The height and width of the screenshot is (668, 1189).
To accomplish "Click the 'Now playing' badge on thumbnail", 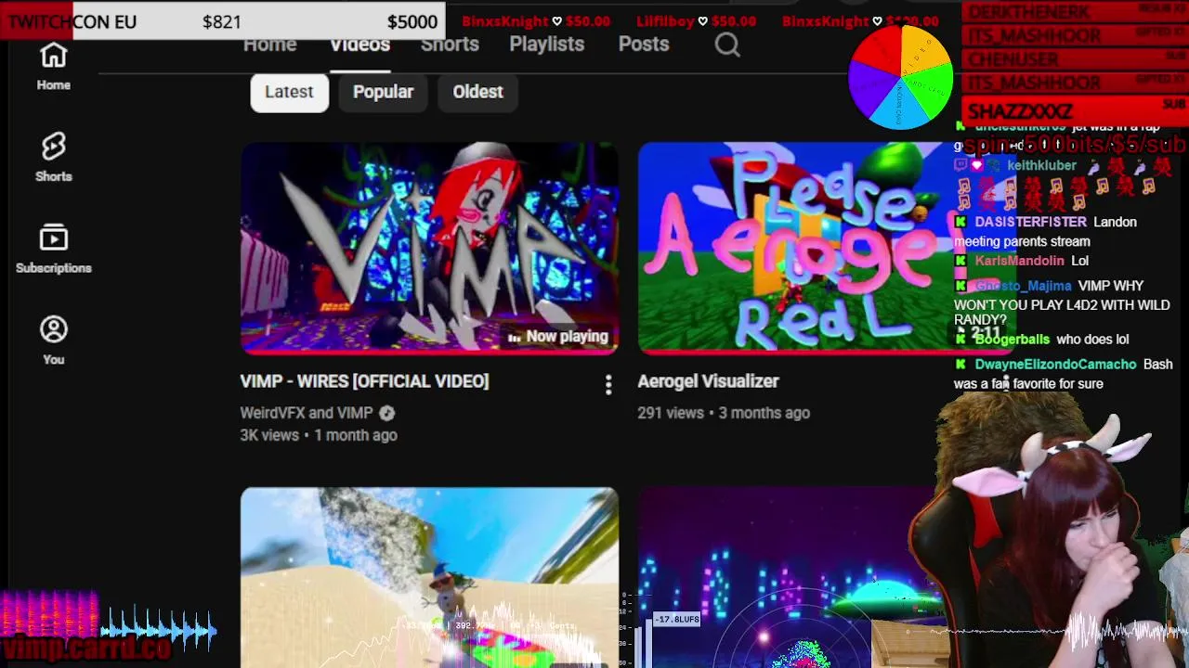I will (x=557, y=337).
